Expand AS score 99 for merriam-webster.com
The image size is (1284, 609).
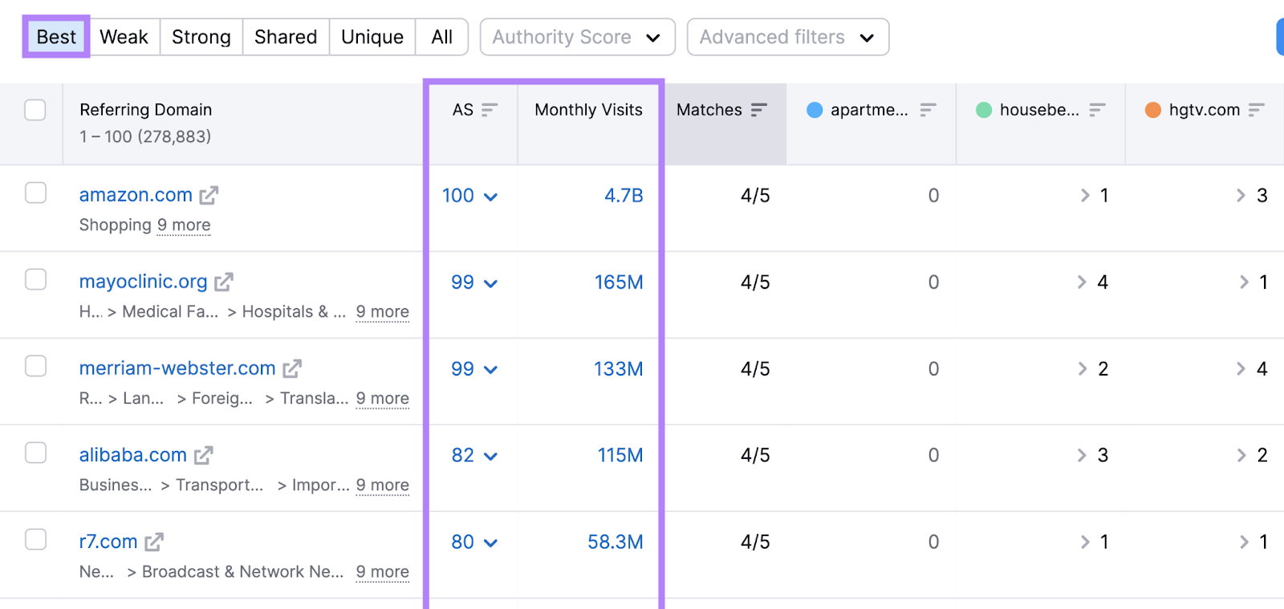[474, 369]
